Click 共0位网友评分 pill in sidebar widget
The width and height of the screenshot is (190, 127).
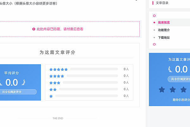pos(179,79)
